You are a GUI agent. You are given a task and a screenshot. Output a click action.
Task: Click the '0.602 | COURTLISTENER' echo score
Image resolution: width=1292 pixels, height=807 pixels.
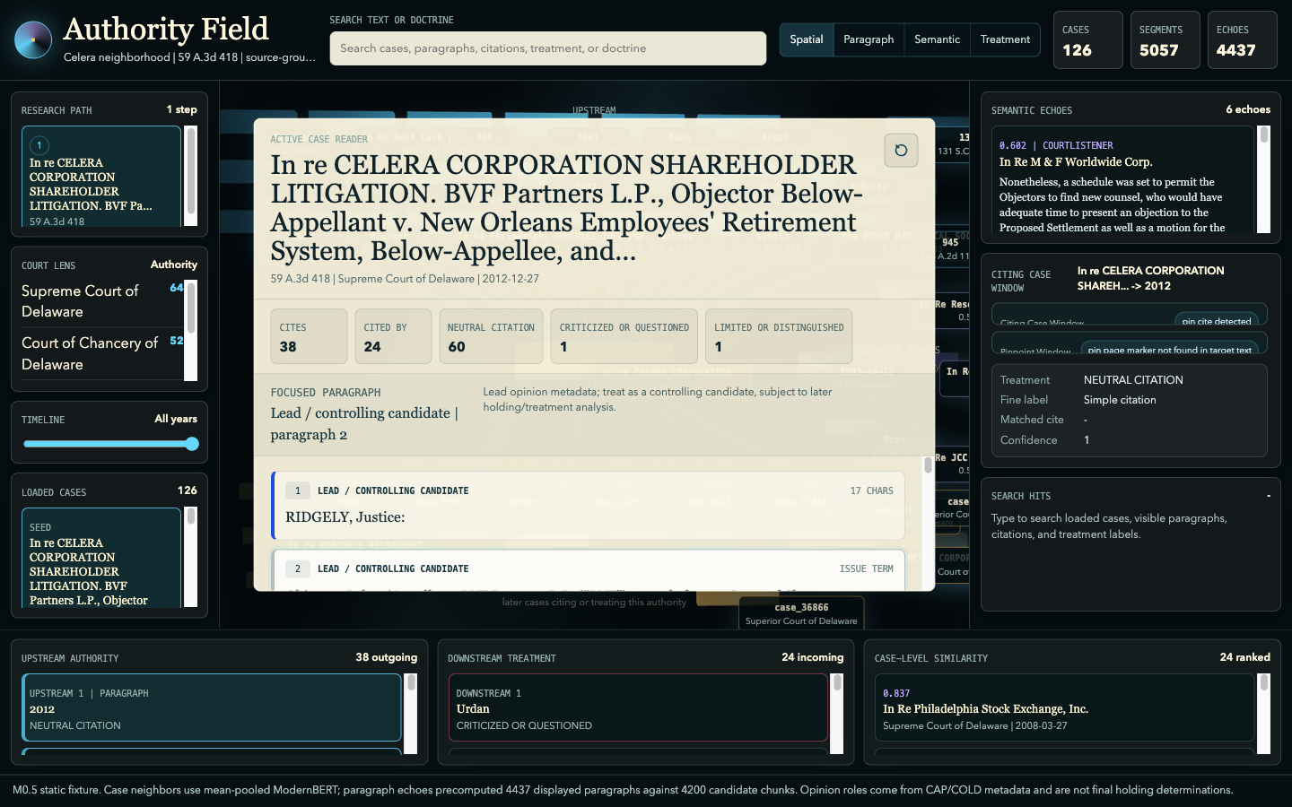click(x=1056, y=145)
